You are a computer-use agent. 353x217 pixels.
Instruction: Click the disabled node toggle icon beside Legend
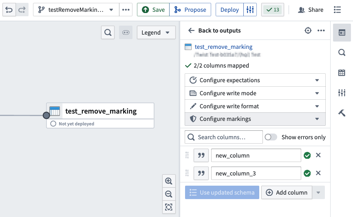click(x=126, y=33)
